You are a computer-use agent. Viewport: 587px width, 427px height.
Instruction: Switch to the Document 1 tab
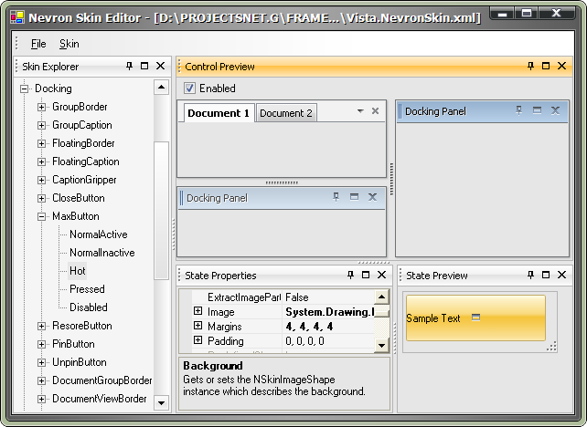coord(219,113)
